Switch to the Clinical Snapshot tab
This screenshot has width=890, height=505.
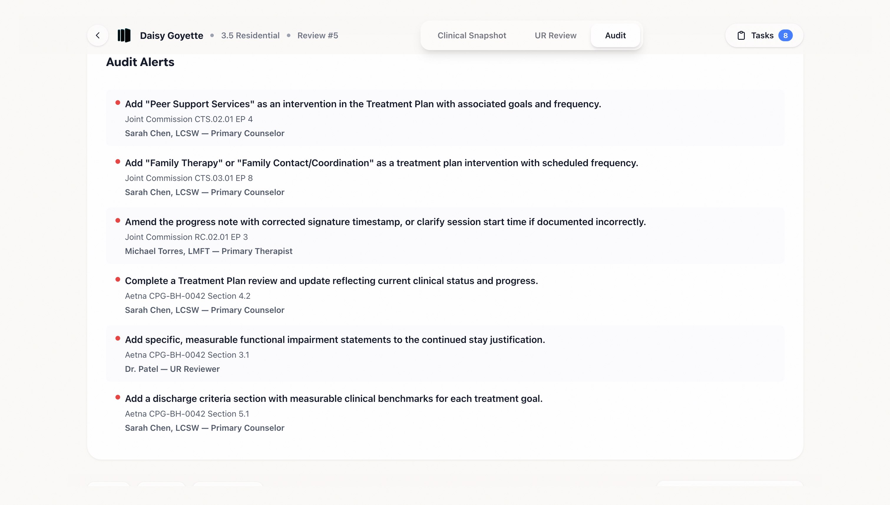(472, 35)
